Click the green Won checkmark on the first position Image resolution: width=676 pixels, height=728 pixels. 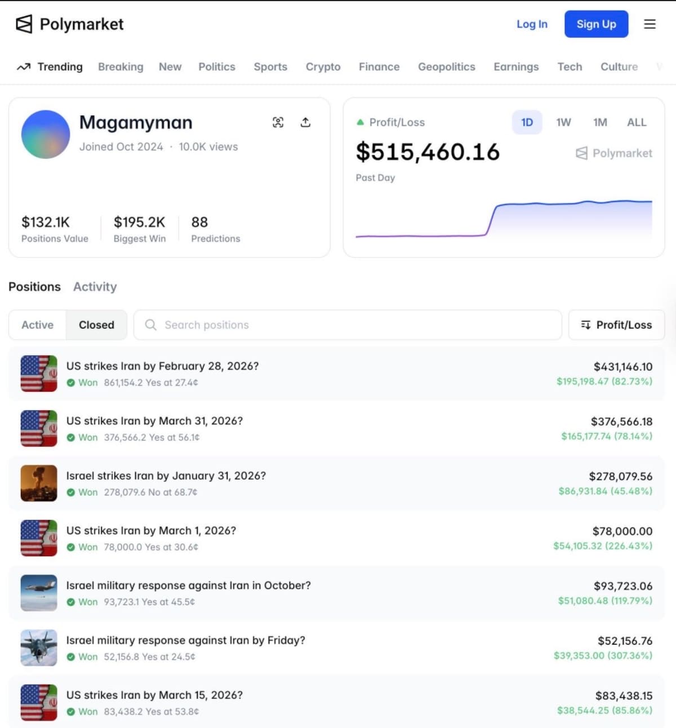pos(72,382)
